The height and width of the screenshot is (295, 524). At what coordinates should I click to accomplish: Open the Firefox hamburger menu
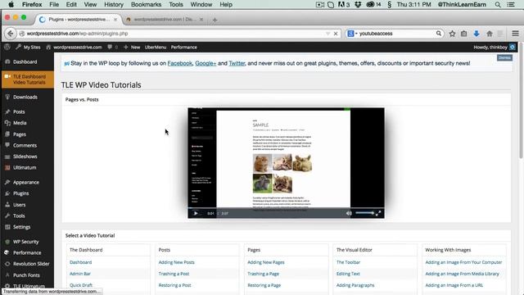(515, 34)
